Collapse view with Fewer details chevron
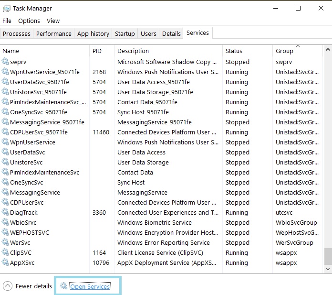332x295 pixels. (8, 286)
